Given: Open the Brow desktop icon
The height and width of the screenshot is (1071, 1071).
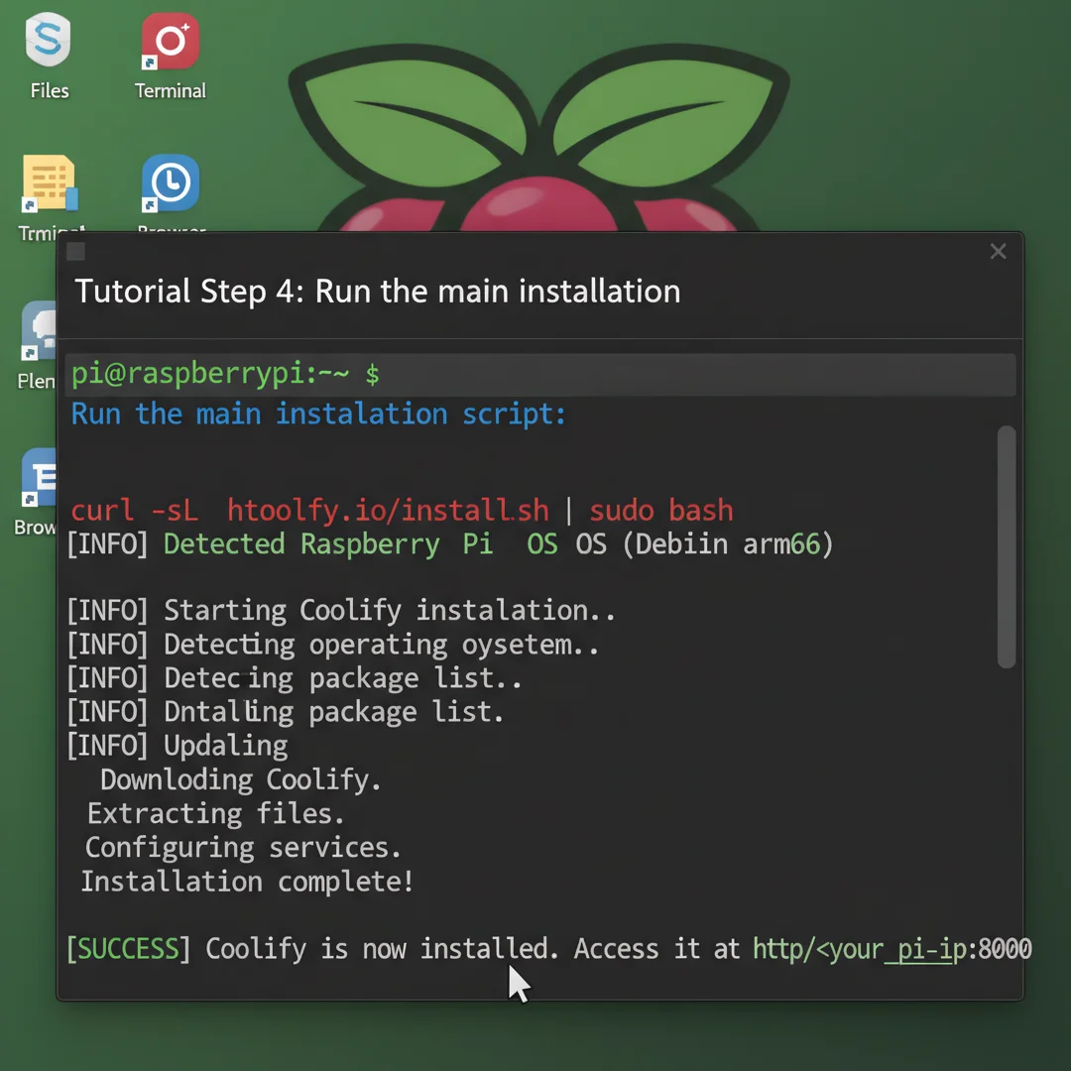Looking at the screenshot, I should (39, 478).
